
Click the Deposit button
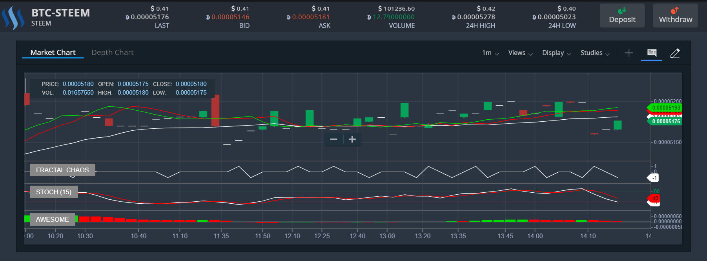coord(622,16)
